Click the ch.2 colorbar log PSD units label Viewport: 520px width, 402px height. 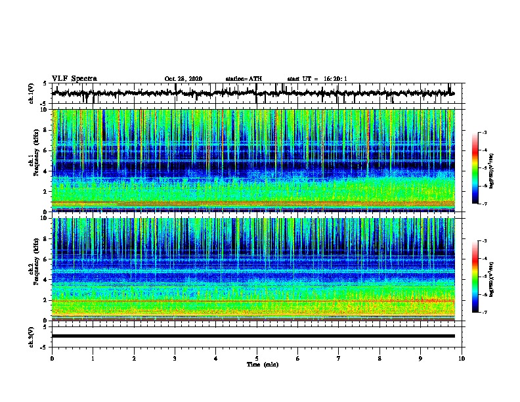click(x=492, y=279)
